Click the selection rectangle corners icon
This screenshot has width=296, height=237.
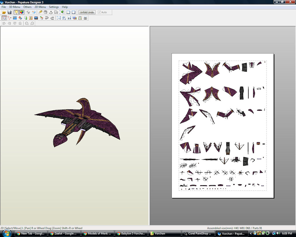pyautogui.click(x=59, y=18)
